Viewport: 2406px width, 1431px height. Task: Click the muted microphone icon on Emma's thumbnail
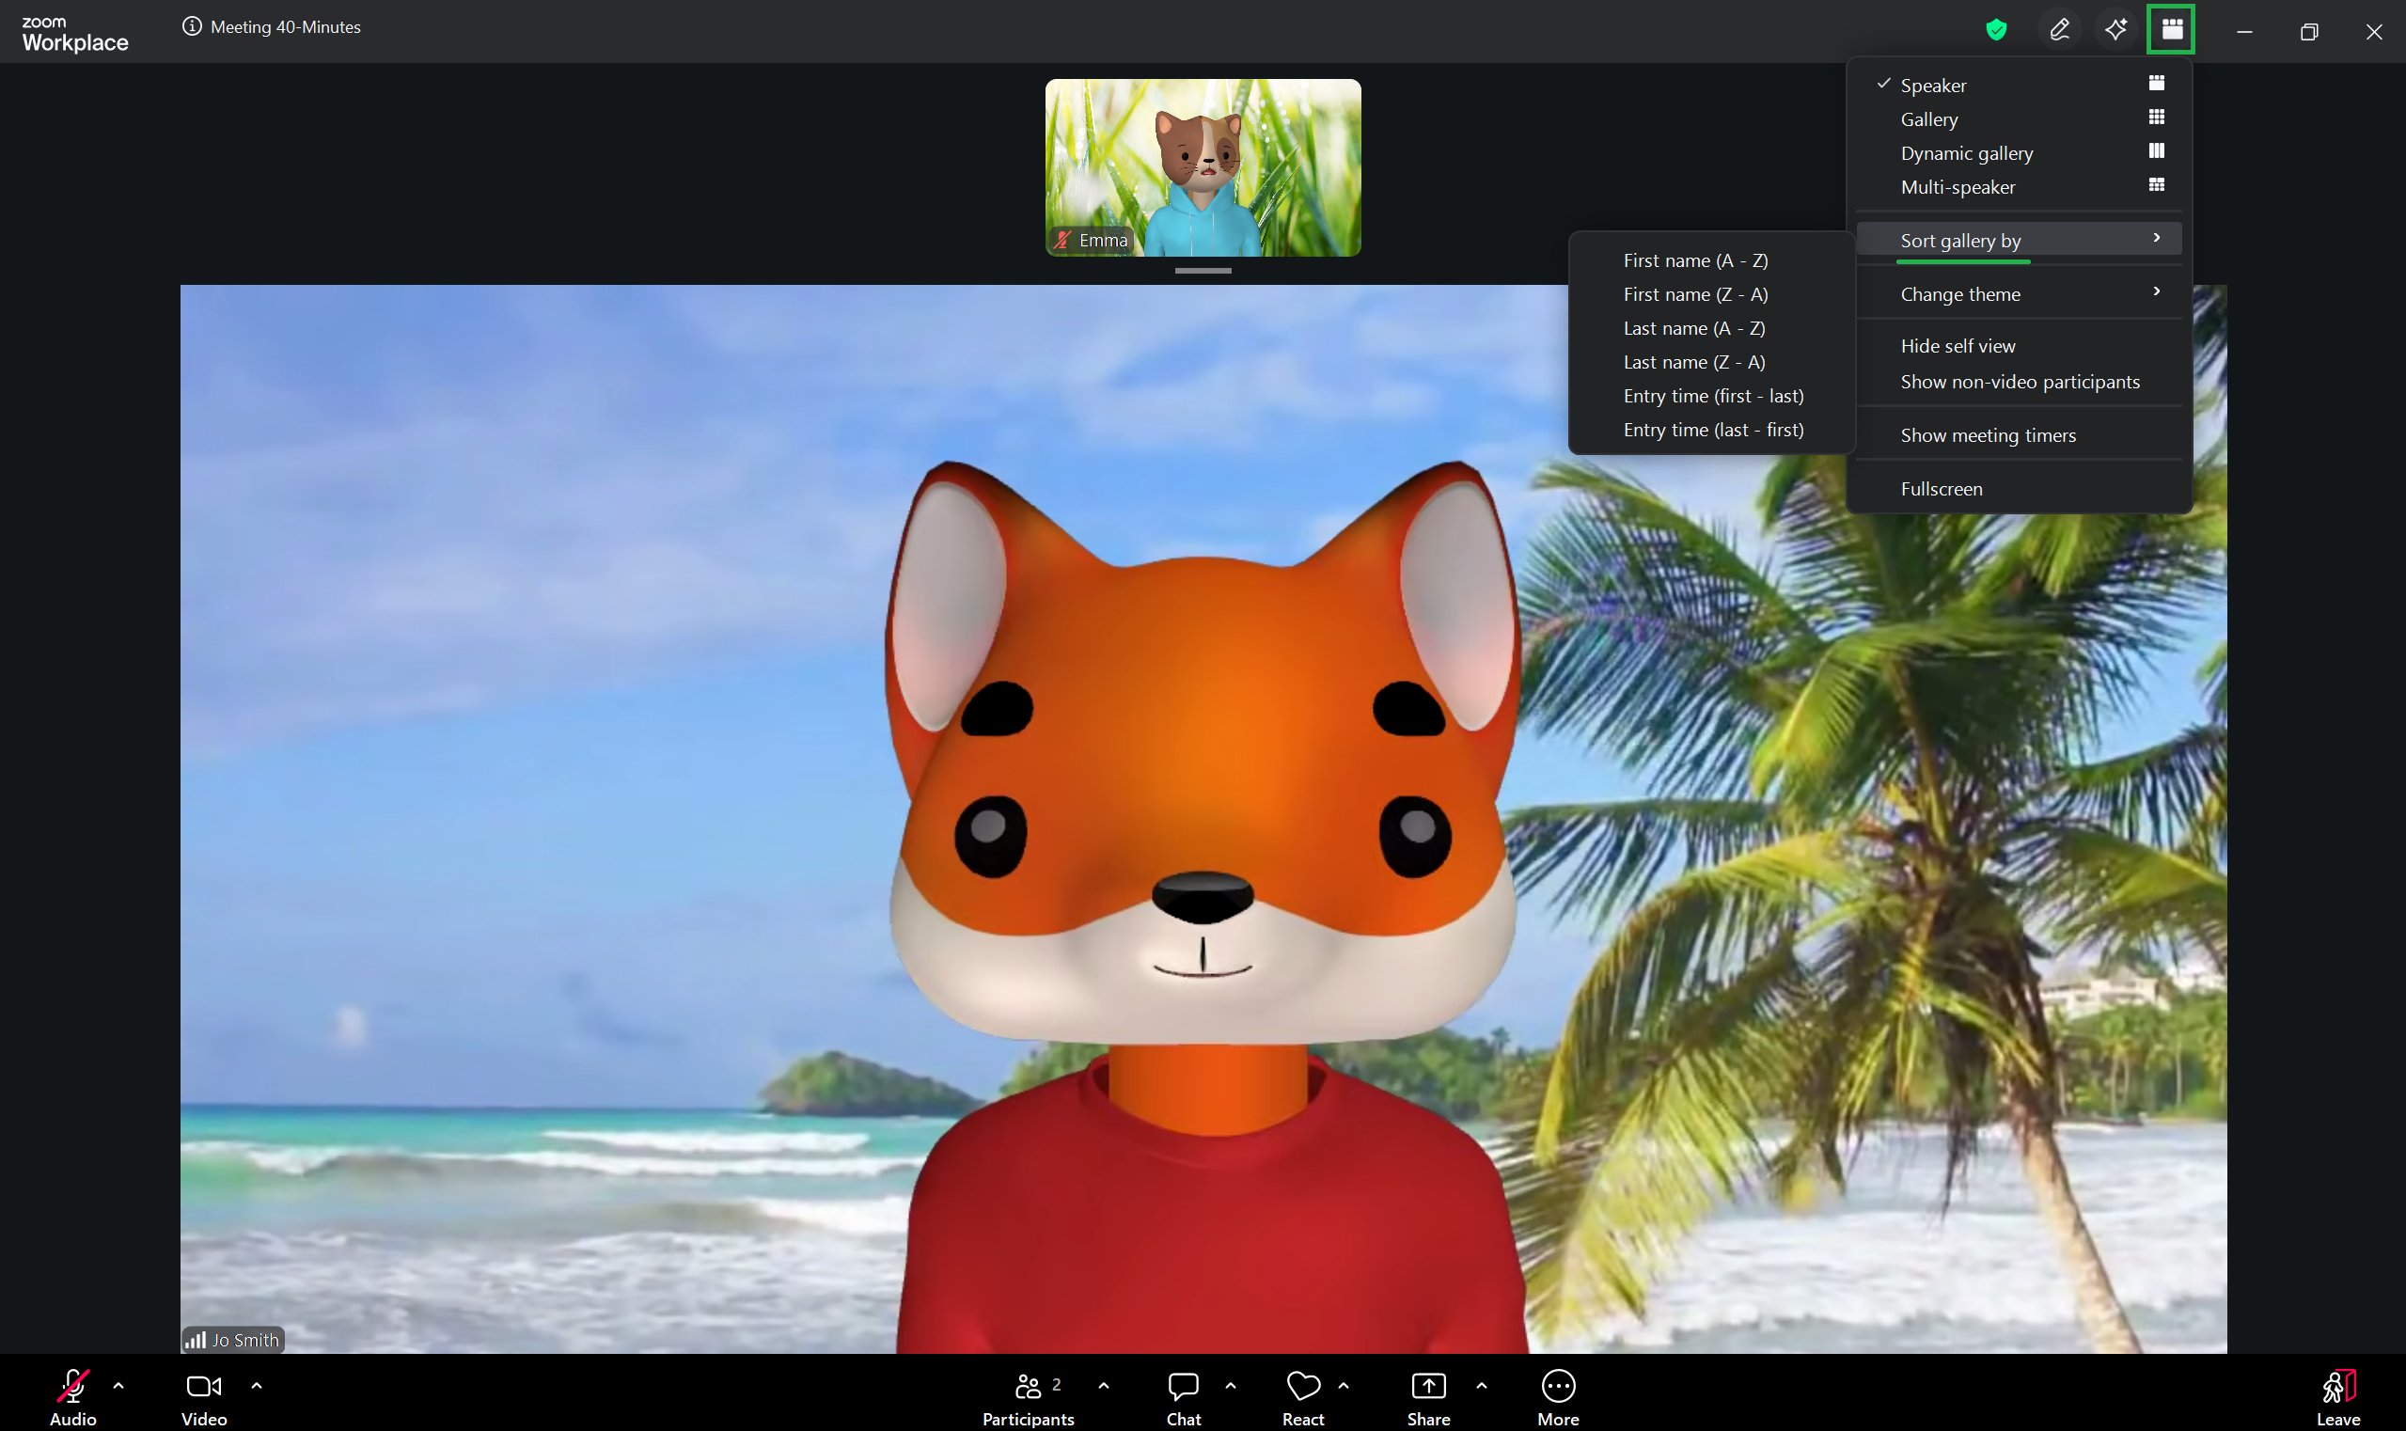(1062, 240)
